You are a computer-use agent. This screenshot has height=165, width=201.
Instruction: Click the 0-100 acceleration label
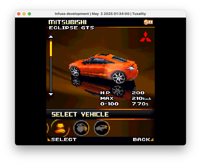[109, 104]
